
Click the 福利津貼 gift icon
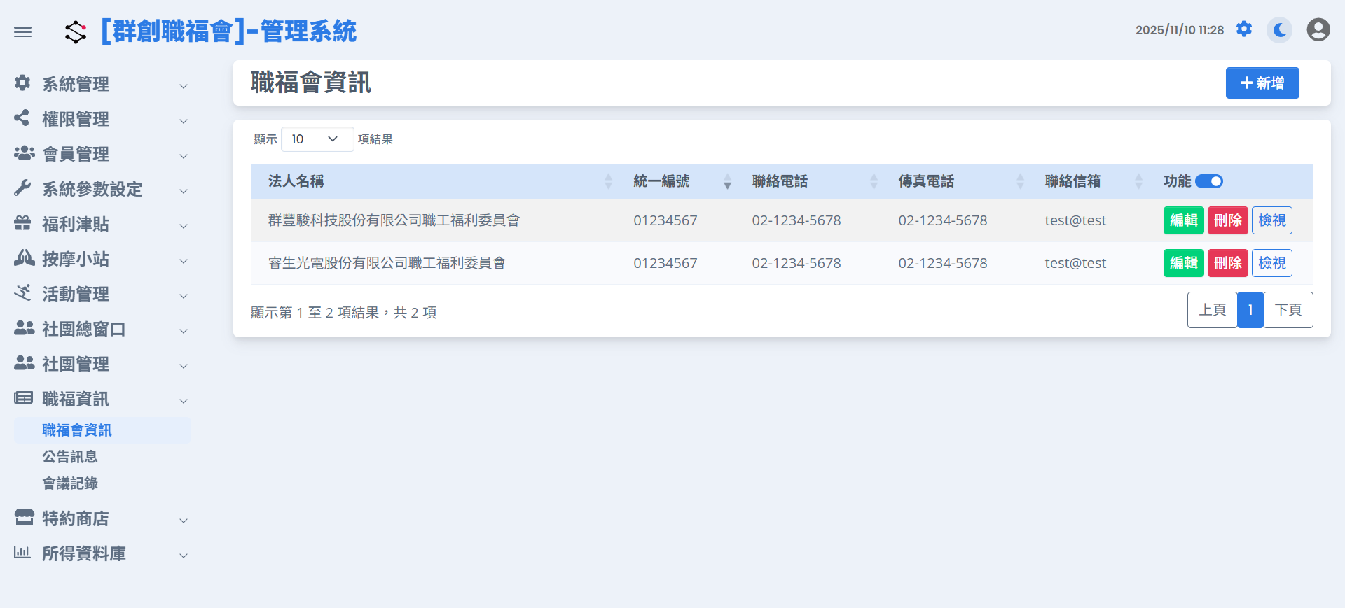pos(22,223)
